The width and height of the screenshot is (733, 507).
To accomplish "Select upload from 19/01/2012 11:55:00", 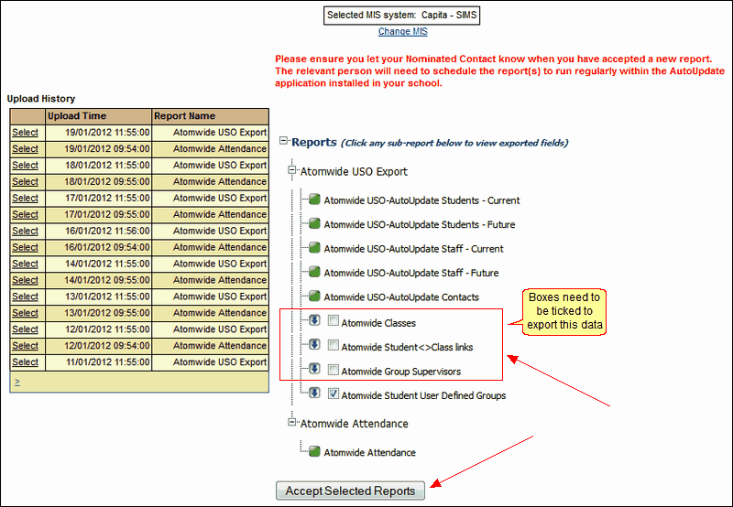I will pyautogui.click(x=26, y=133).
